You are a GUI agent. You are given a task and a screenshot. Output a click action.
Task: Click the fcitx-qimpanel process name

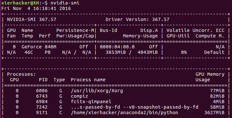click(x=91, y=102)
